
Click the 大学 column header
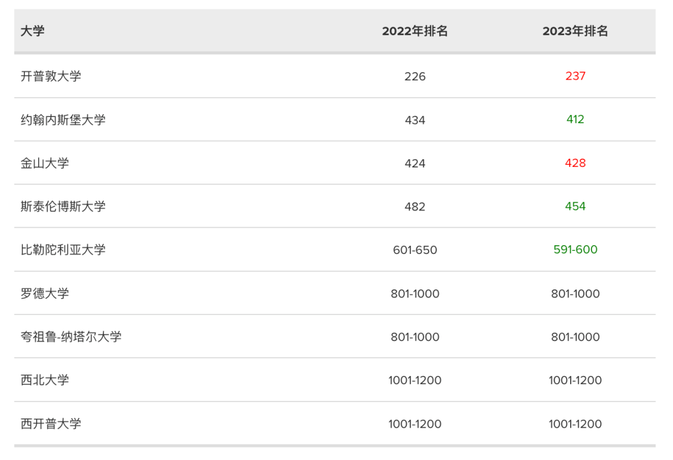32,31
